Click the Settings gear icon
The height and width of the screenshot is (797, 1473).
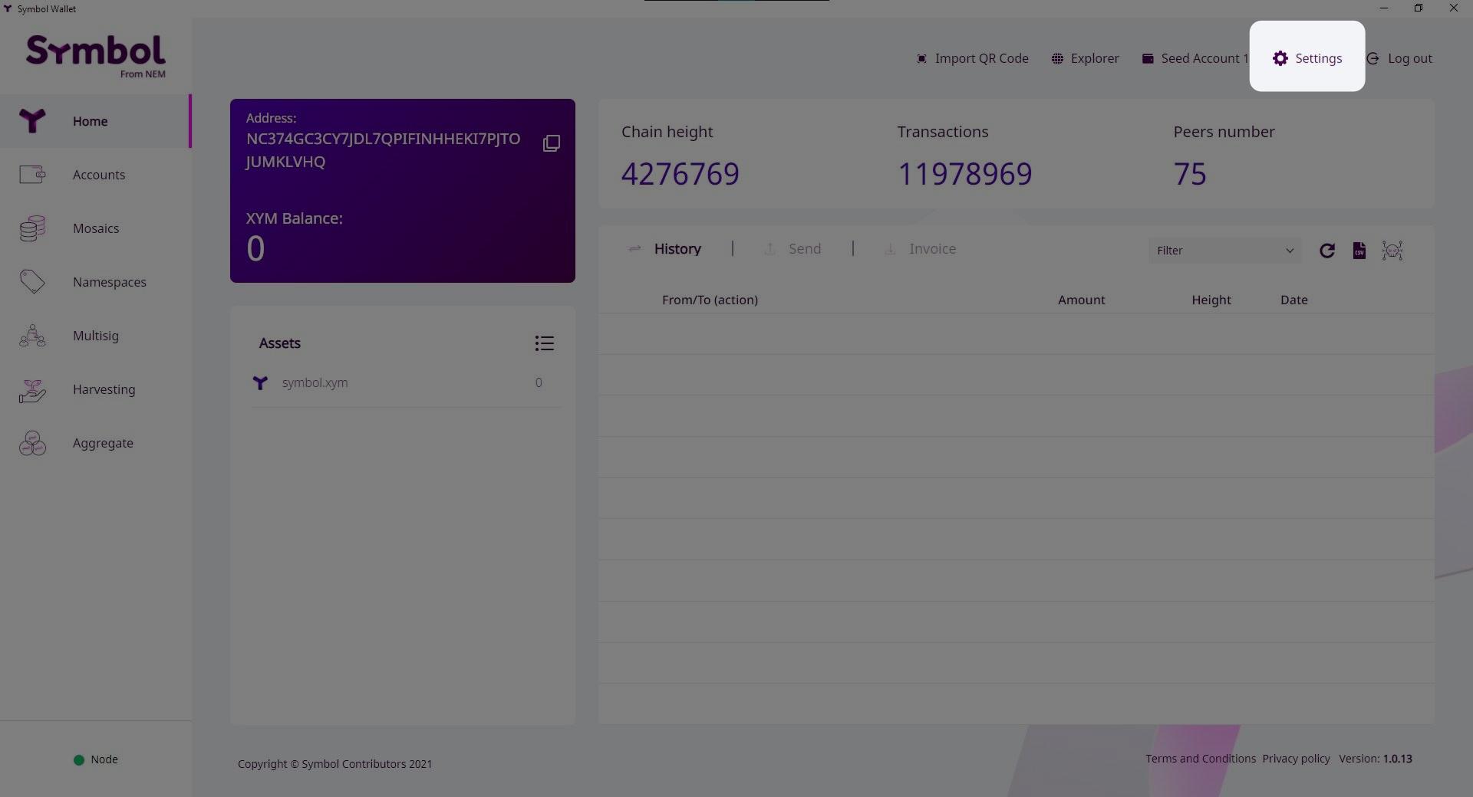tap(1280, 58)
